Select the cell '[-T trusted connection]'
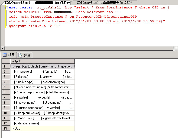This screenshot has height=138, width=178. click(x=43, y=108)
